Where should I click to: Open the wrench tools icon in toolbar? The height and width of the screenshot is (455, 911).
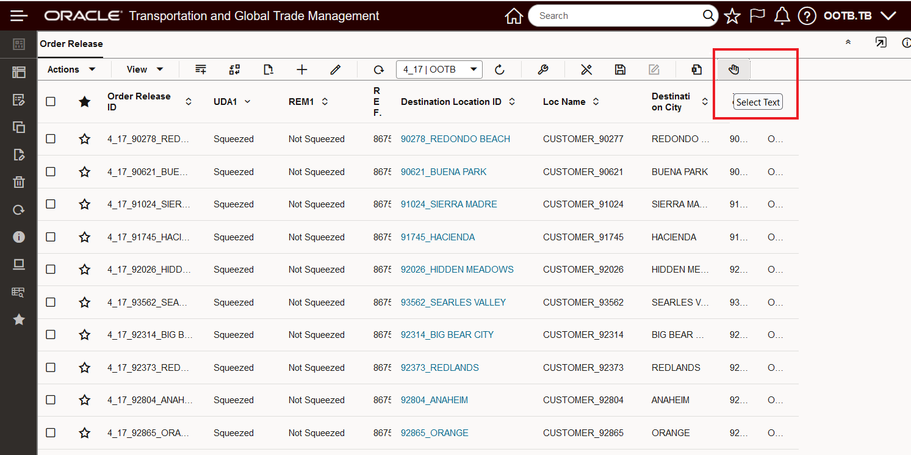click(543, 70)
